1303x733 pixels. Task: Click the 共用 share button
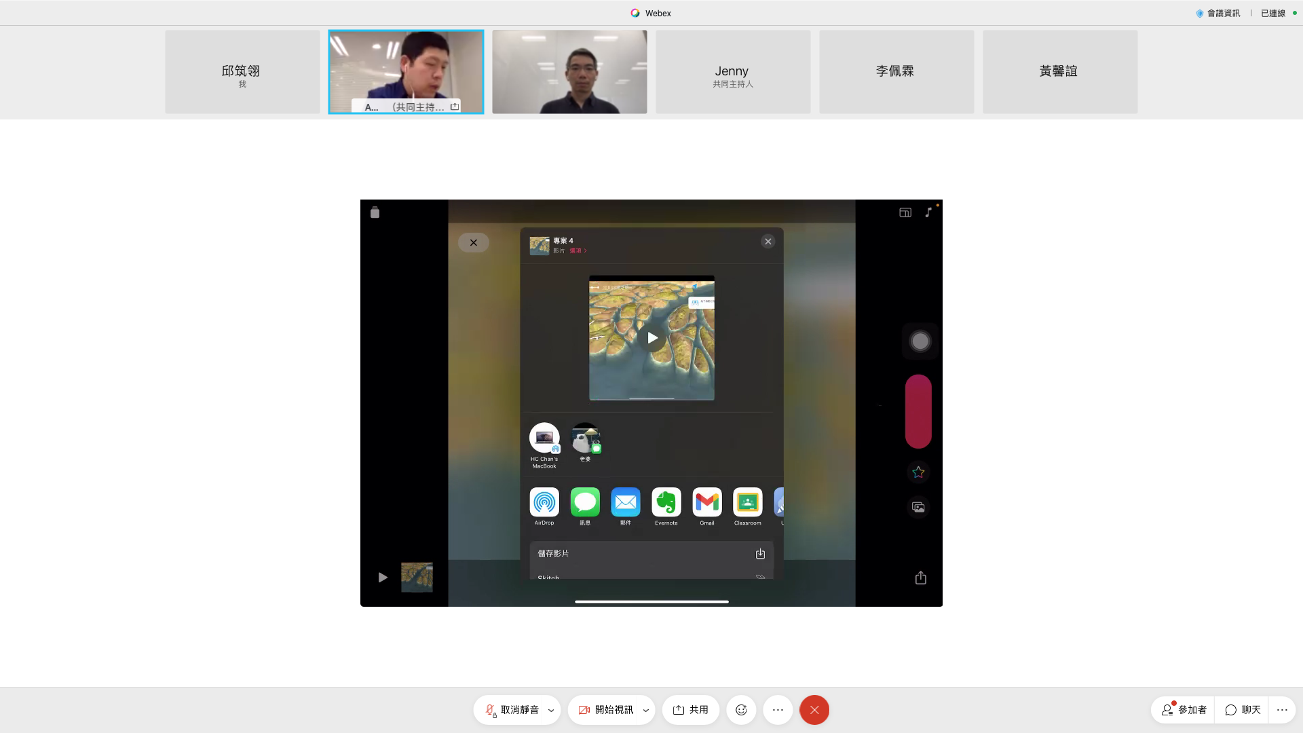click(690, 710)
